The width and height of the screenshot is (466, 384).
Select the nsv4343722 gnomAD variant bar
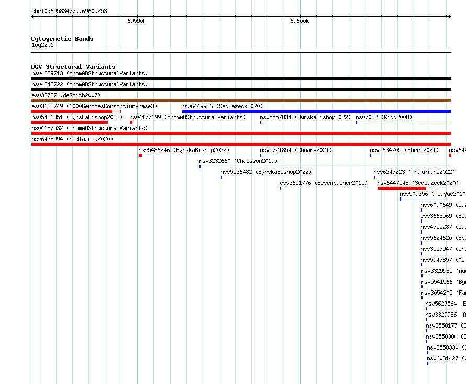241,89
